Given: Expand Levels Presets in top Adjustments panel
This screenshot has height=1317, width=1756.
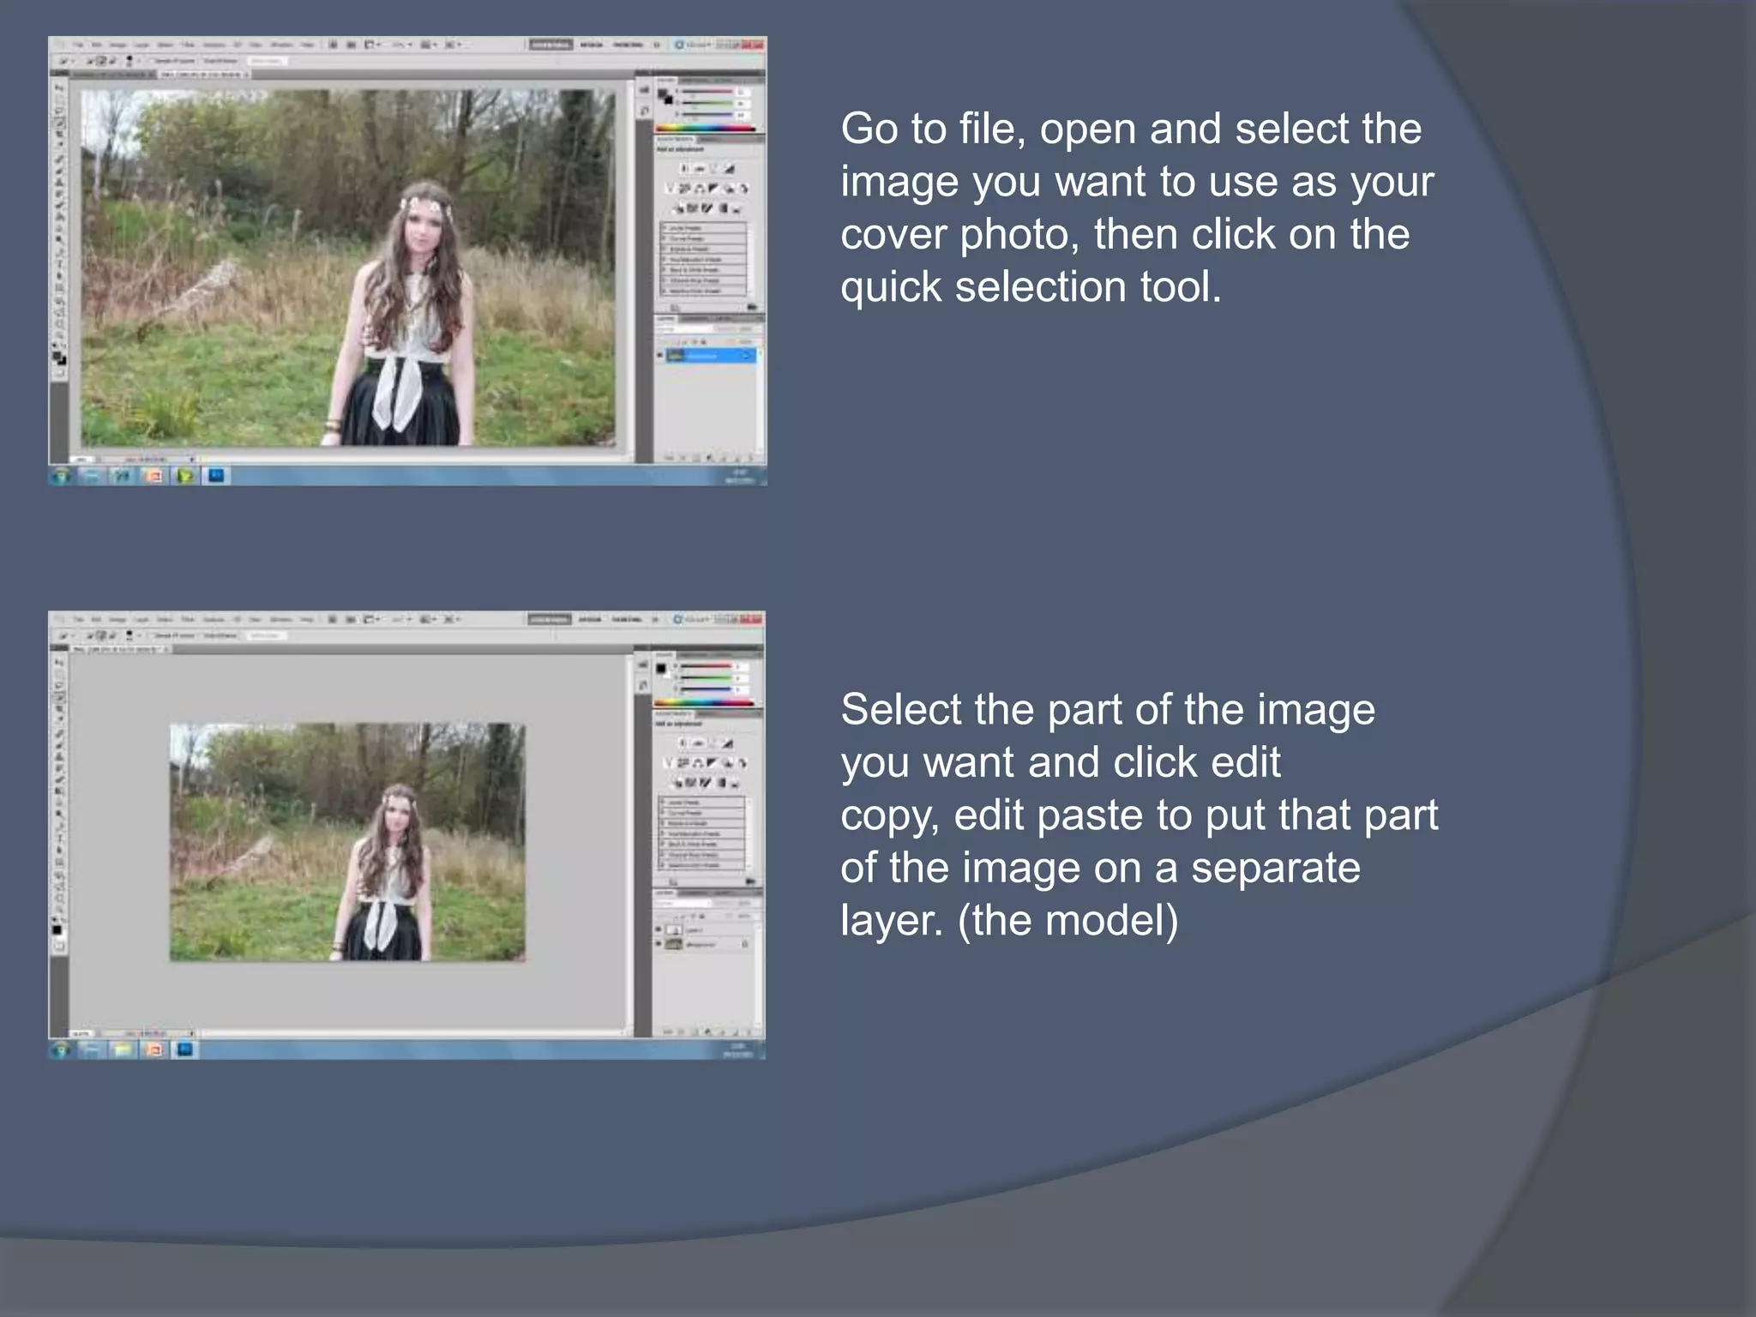Looking at the screenshot, I should tap(665, 228).
